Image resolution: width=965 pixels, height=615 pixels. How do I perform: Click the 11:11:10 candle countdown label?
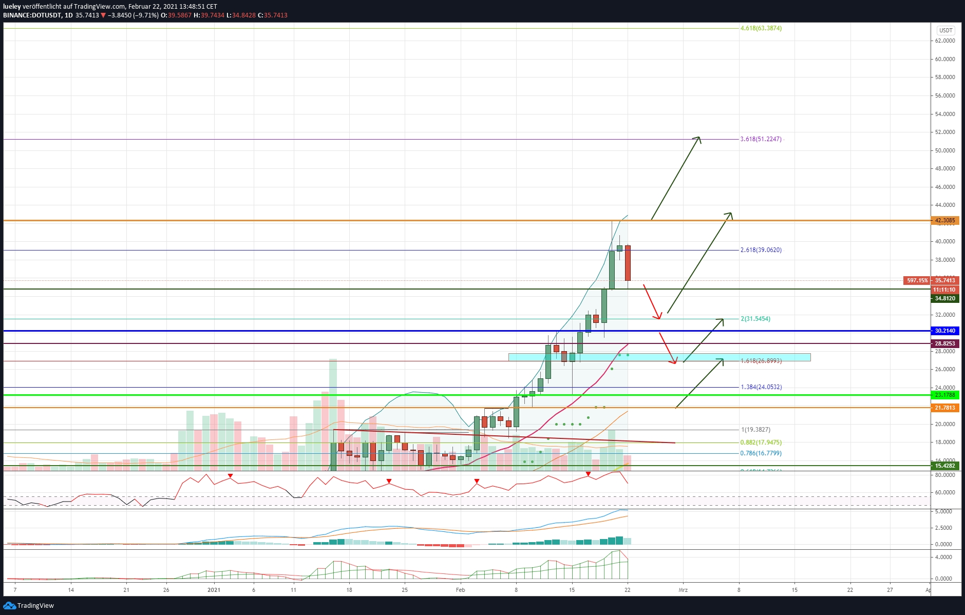coord(944,290)
